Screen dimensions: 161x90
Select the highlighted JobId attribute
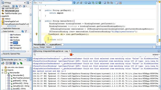pos(15,43)
